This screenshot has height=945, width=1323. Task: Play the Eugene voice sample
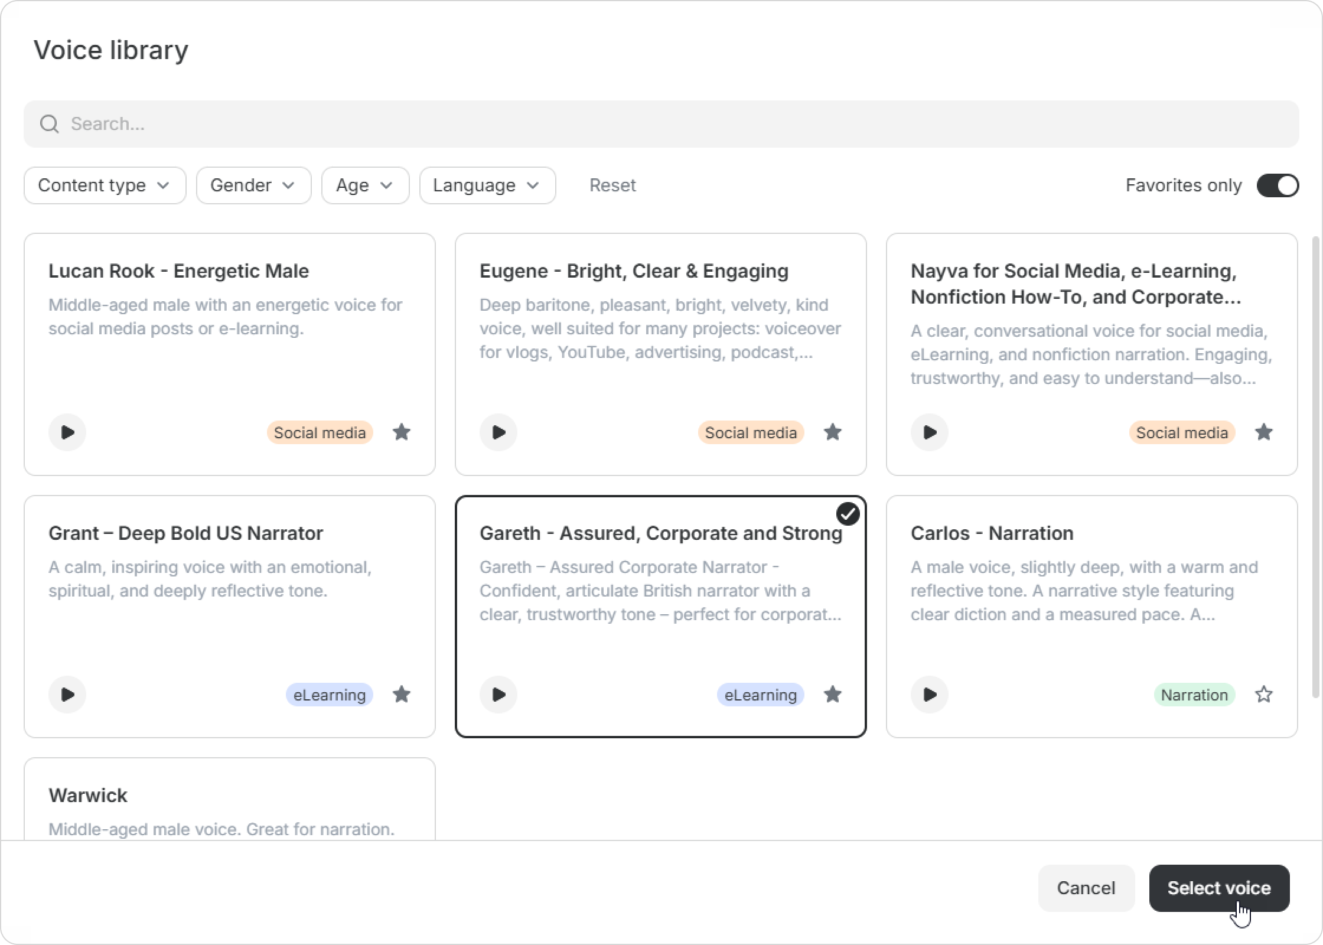pos(498,432)
